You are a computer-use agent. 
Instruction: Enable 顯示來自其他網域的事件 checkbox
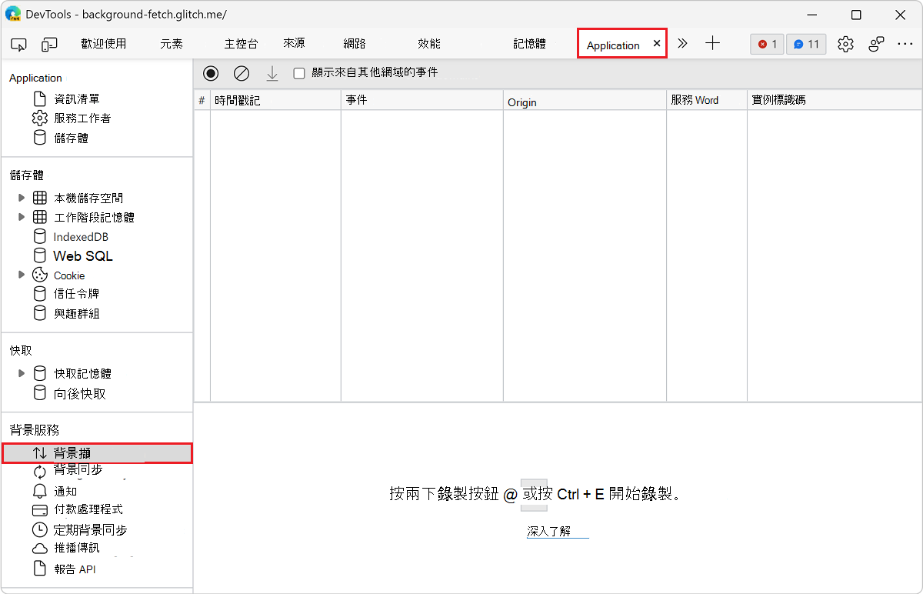(299, 73)
